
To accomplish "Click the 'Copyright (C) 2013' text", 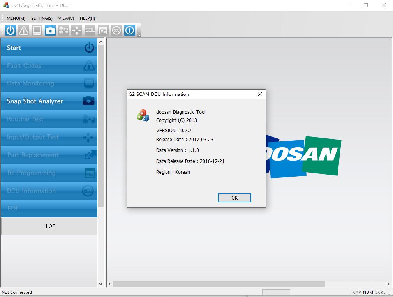I will (x=176, y=120).
